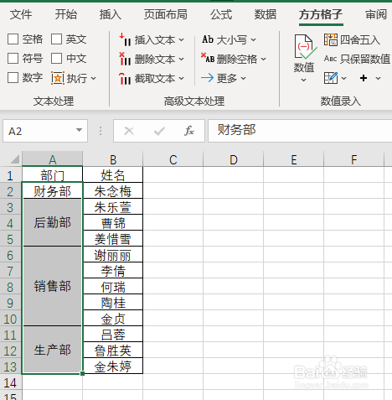Click the Ab 大小写 case icon
The height and width of the screenshot is (400, 392).
click(x=208, y=39)
